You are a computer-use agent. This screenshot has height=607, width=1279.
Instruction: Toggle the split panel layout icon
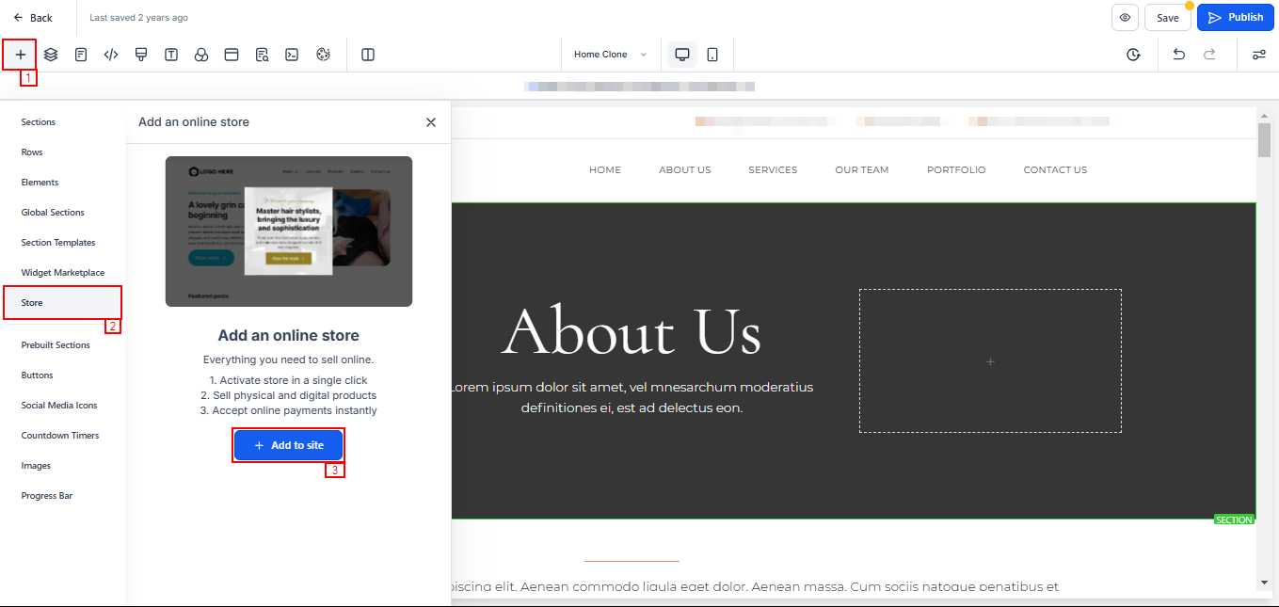tap(368, 55)
